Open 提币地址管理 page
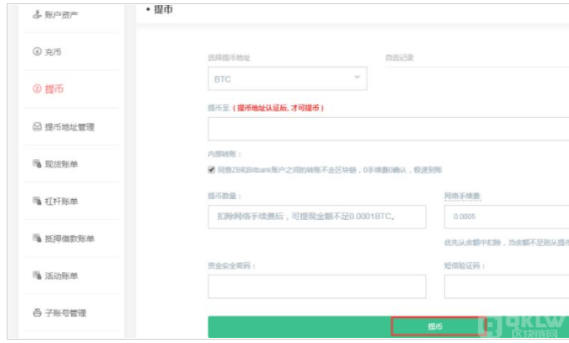 (x=69, y=126)
